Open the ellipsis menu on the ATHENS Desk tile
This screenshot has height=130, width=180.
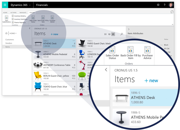point(74,41)
